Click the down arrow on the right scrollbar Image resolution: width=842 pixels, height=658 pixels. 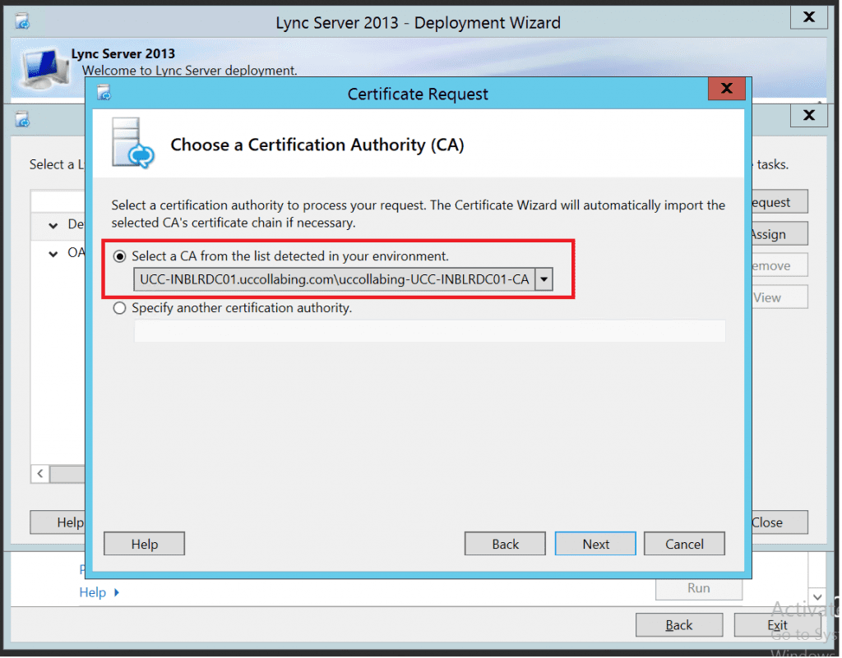click(x=817, y=597)
